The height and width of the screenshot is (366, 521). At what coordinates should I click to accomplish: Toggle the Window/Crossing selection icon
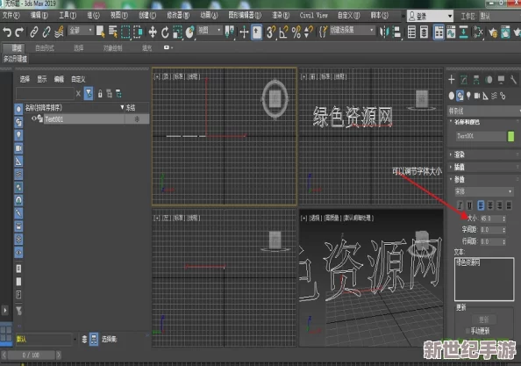click(x=138, y=32)
